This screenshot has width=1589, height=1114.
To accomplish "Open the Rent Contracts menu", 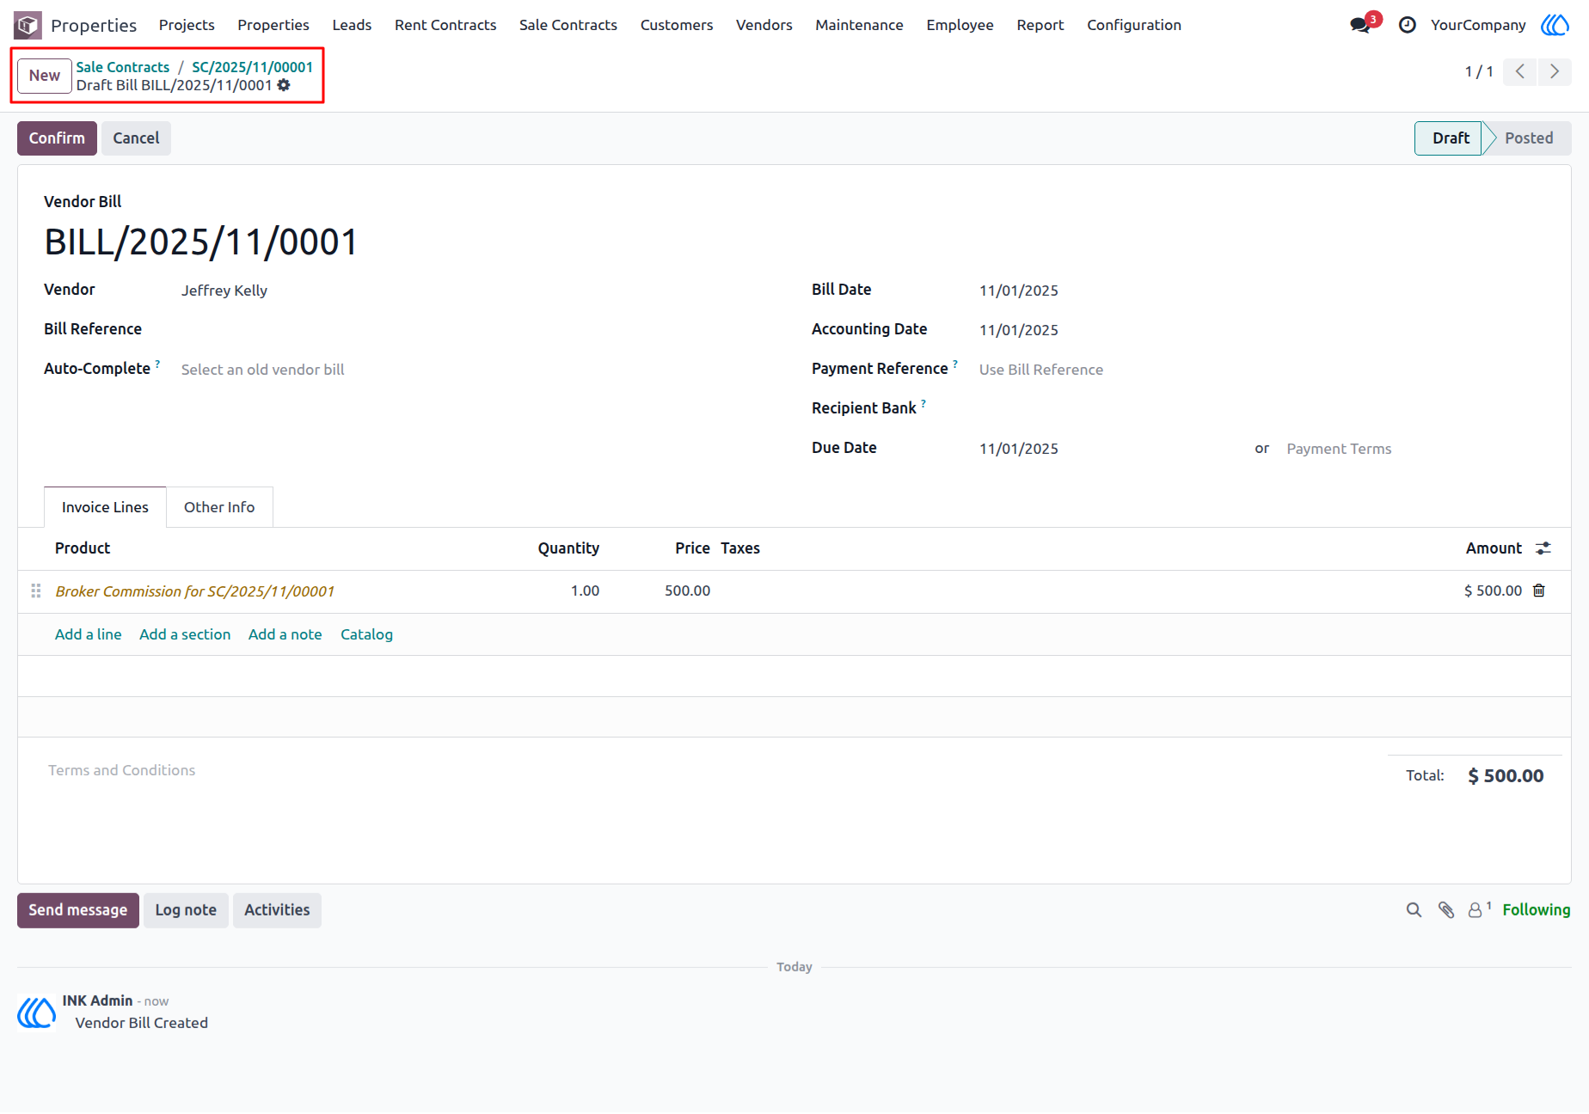I will [445, 25].
